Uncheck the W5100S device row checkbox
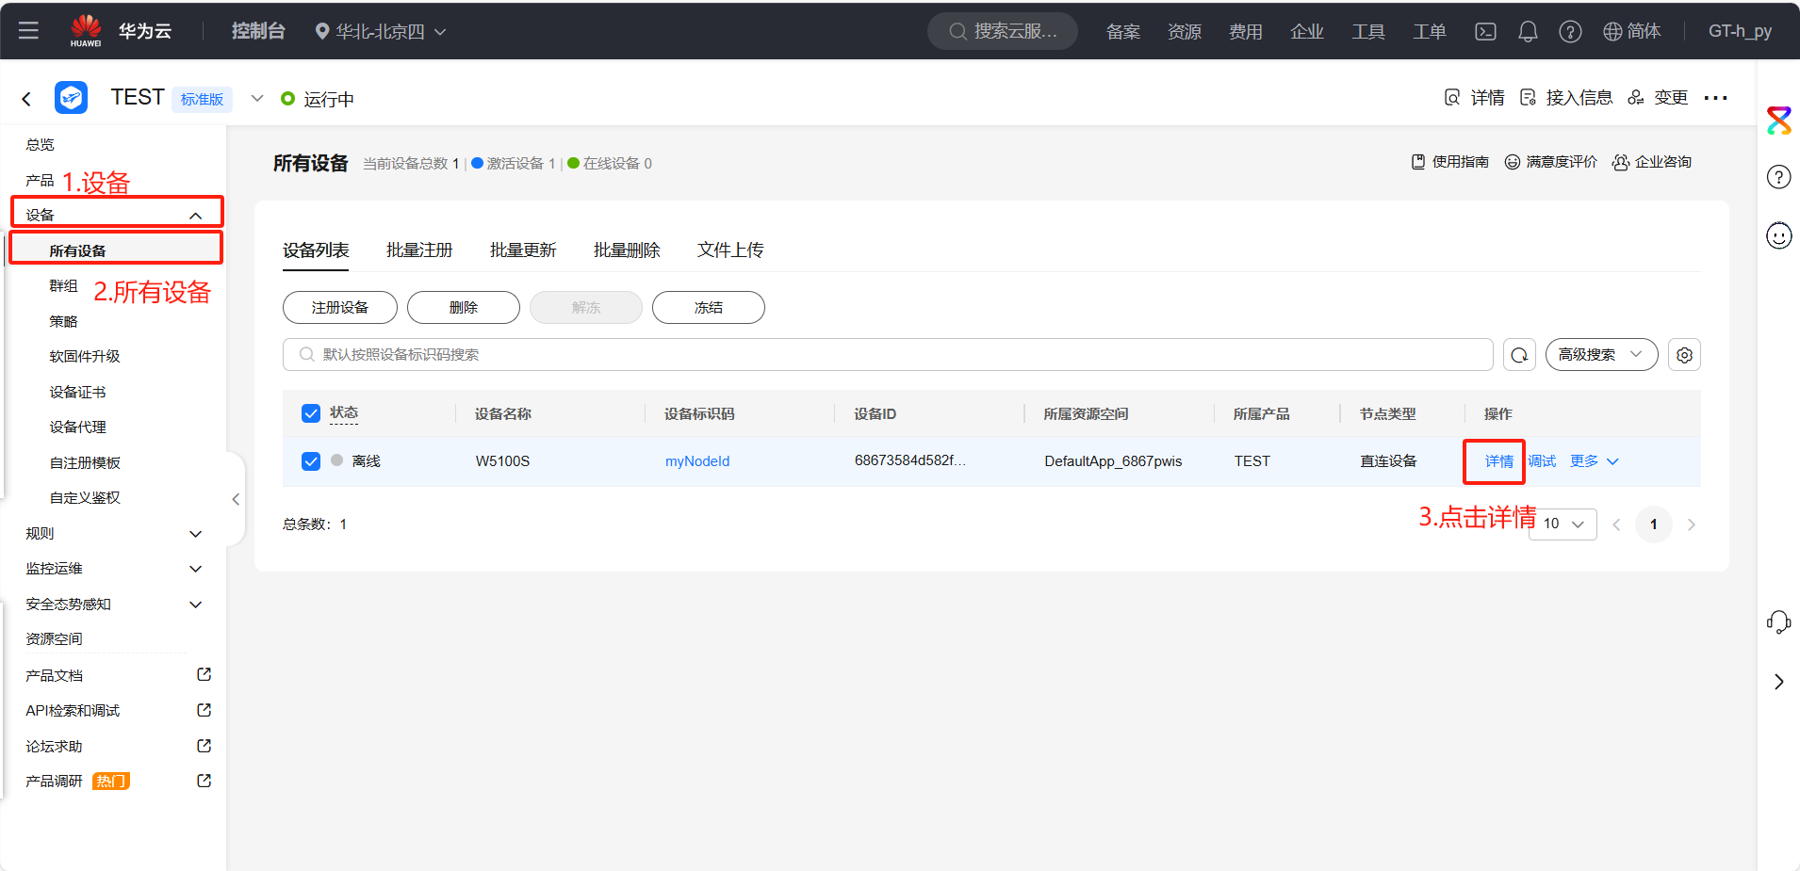The height and width of the screenshot is (871, 1800). pos(311,461)
